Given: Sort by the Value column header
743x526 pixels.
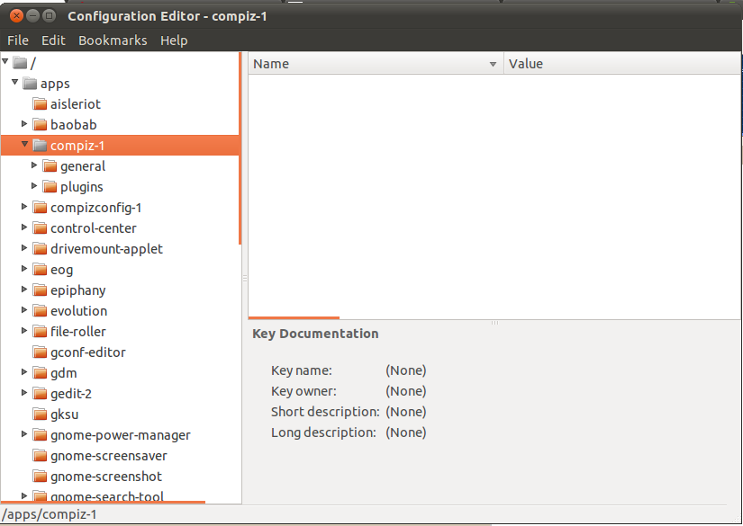Looking at the screenshot, I should pos(622,64).
